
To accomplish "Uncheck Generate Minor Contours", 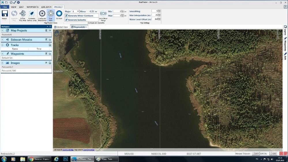I will [66, 16].
